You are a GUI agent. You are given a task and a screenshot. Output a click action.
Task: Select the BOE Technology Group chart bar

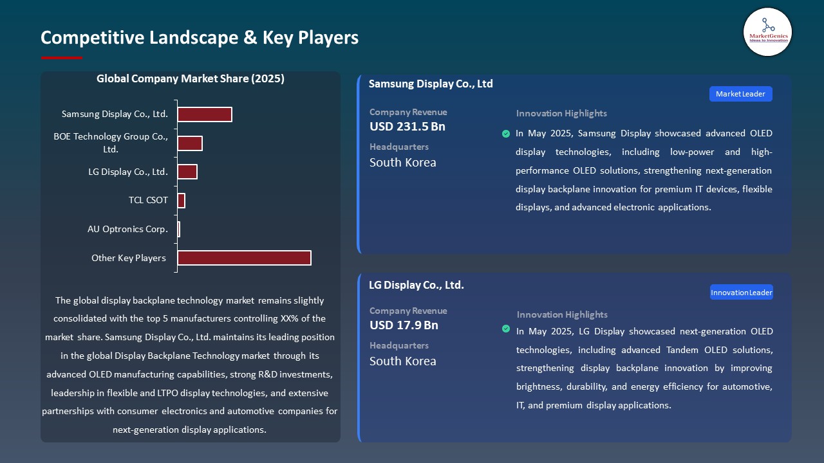tap(190, 143)
